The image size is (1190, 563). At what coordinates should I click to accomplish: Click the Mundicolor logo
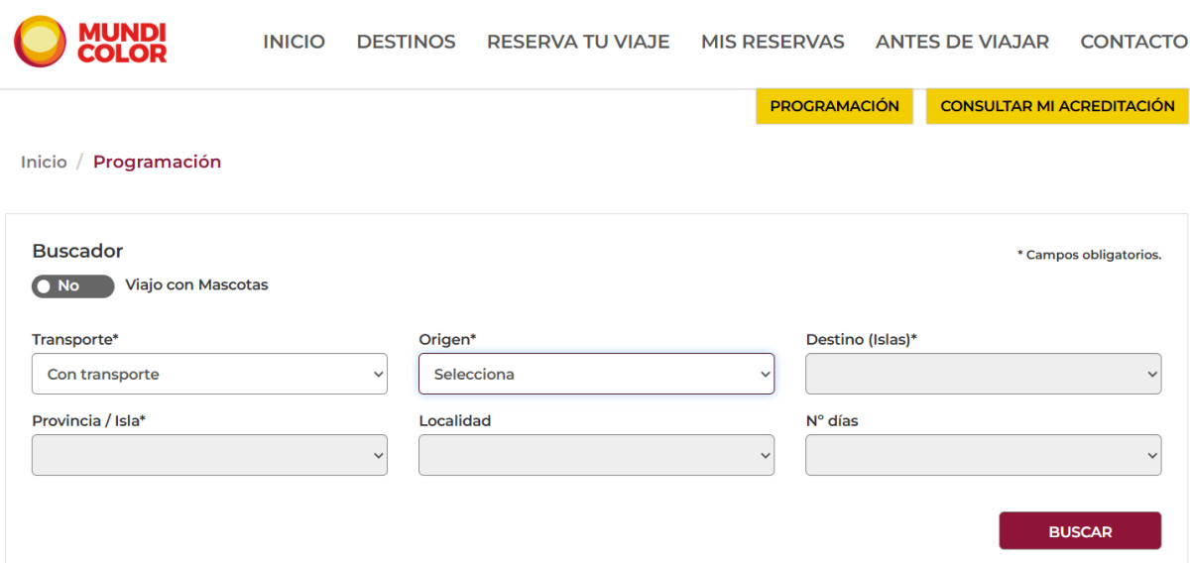click(90, 42)
